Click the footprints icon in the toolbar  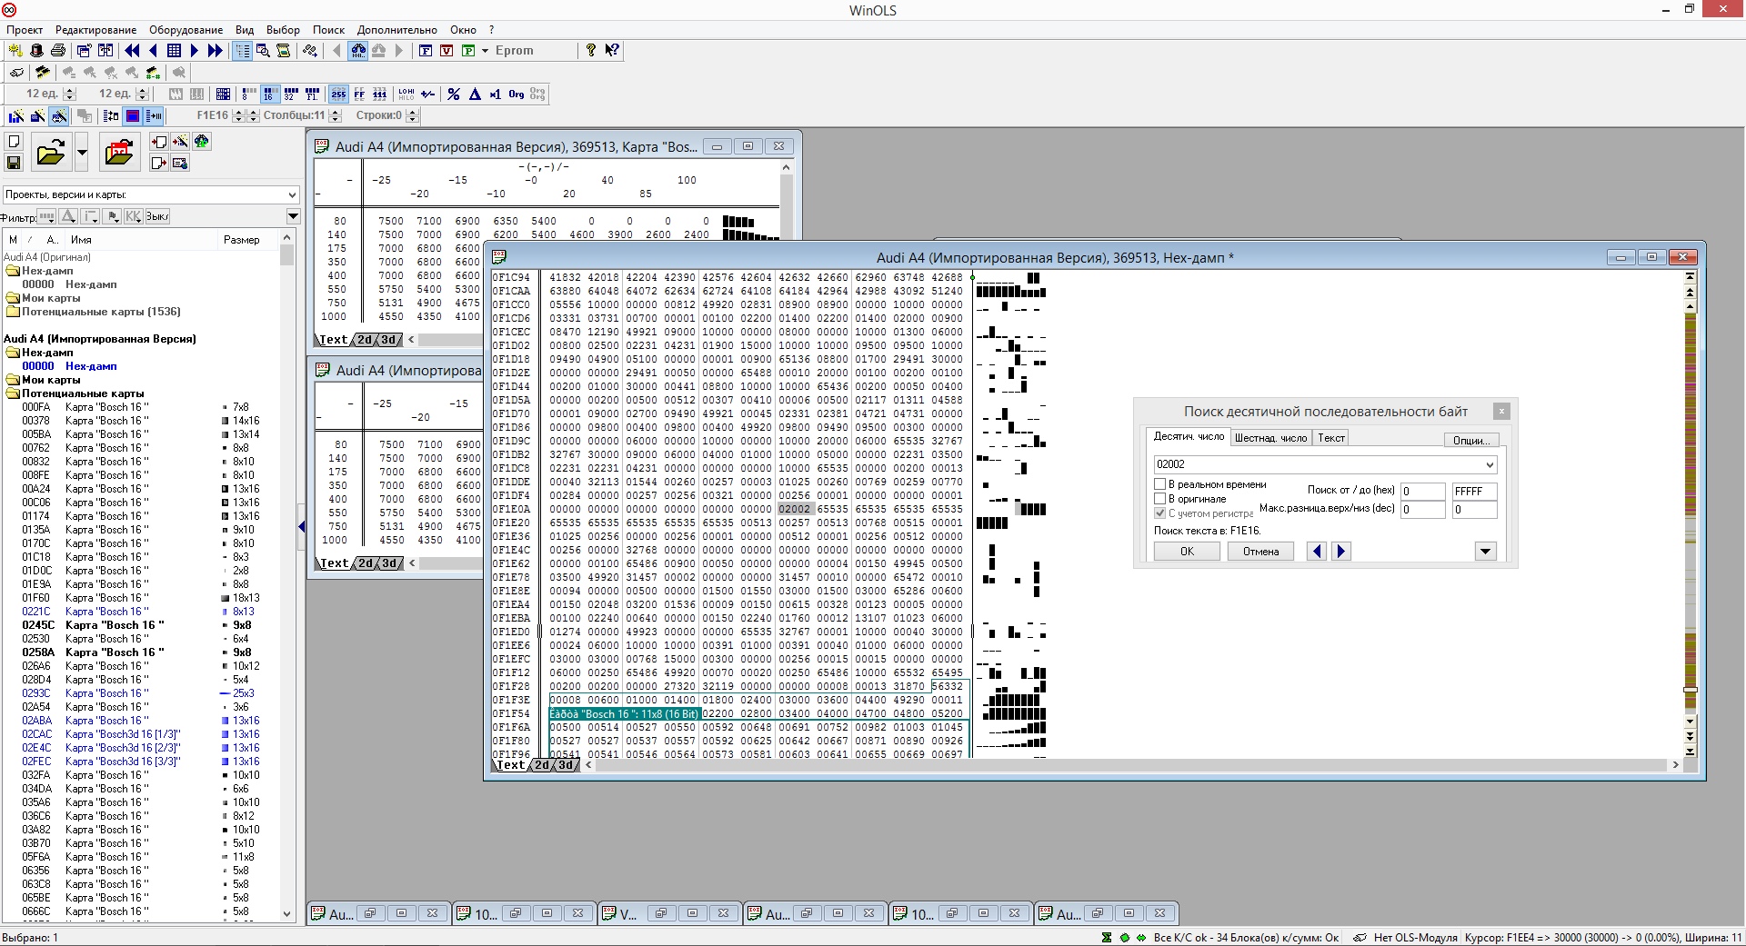(310, 51)
